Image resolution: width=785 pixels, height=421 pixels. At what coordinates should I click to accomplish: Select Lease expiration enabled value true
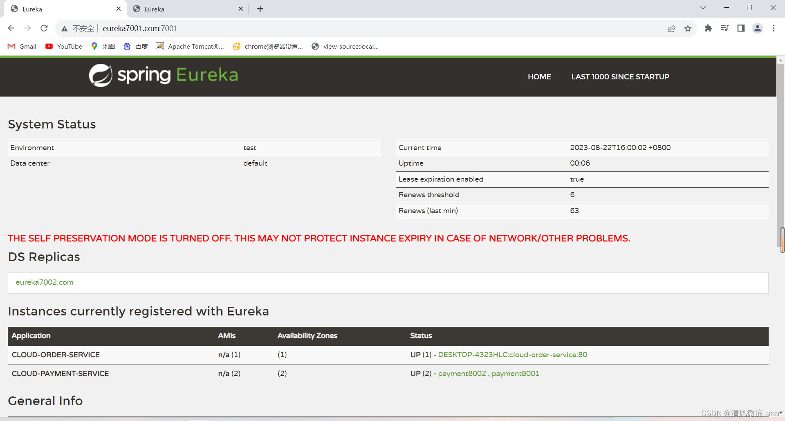pos(577,179)
